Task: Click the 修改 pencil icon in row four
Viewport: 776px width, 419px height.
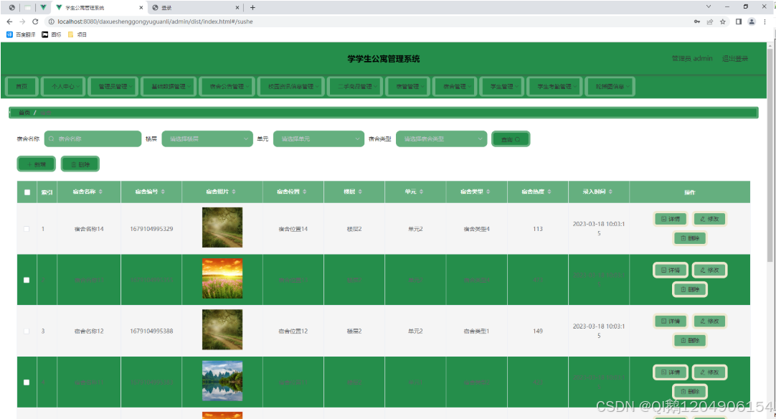Action: click(x=709, y=372)
